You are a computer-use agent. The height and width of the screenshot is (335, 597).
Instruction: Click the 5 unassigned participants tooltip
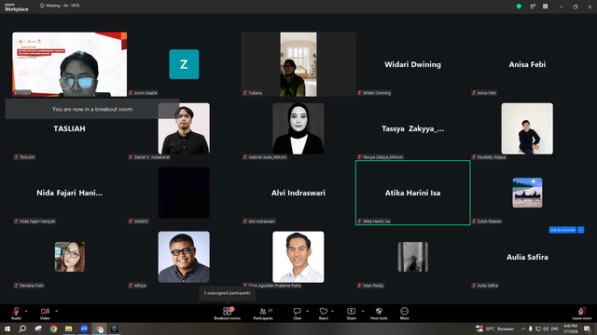point(227,293)
